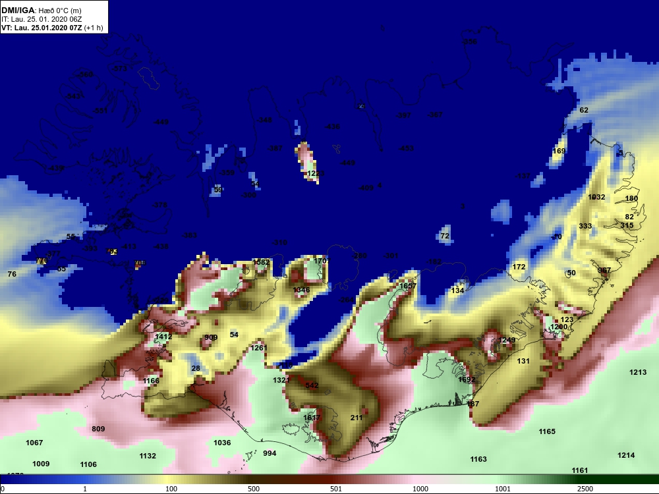Click the map value -378
Screen dimensions: 659x494
[159, 205]
